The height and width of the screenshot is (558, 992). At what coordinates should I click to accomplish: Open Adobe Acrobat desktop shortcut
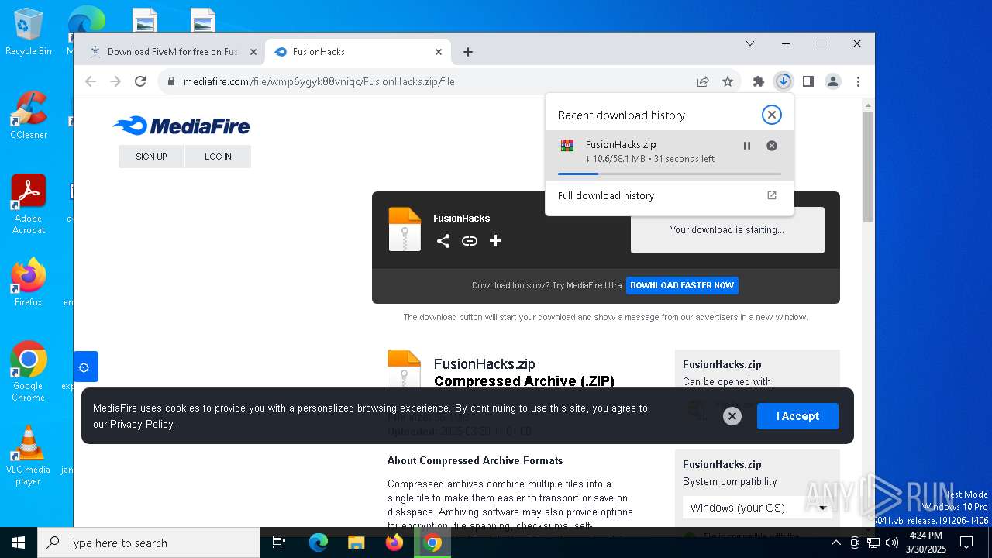(x=29, y=205)
